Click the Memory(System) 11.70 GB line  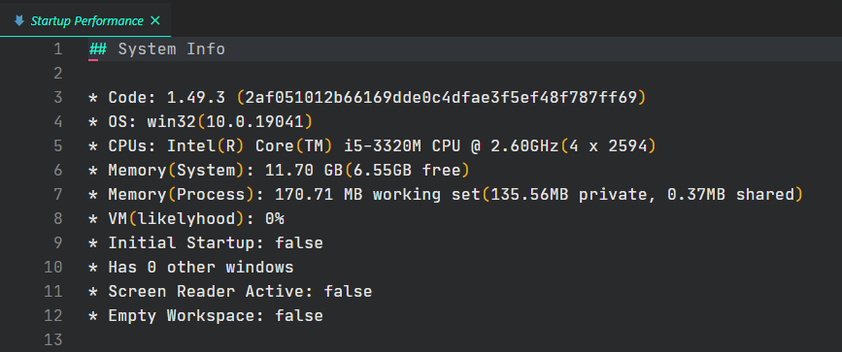point(280,170)
